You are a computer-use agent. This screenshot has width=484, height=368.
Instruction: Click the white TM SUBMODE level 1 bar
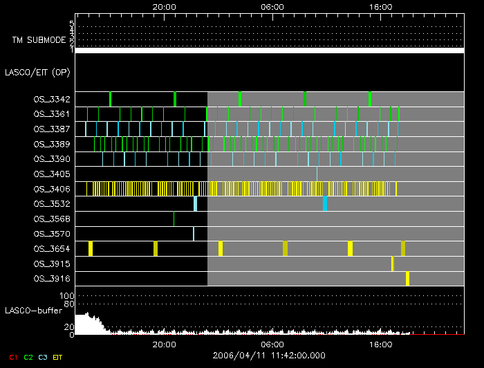(269, 50)
